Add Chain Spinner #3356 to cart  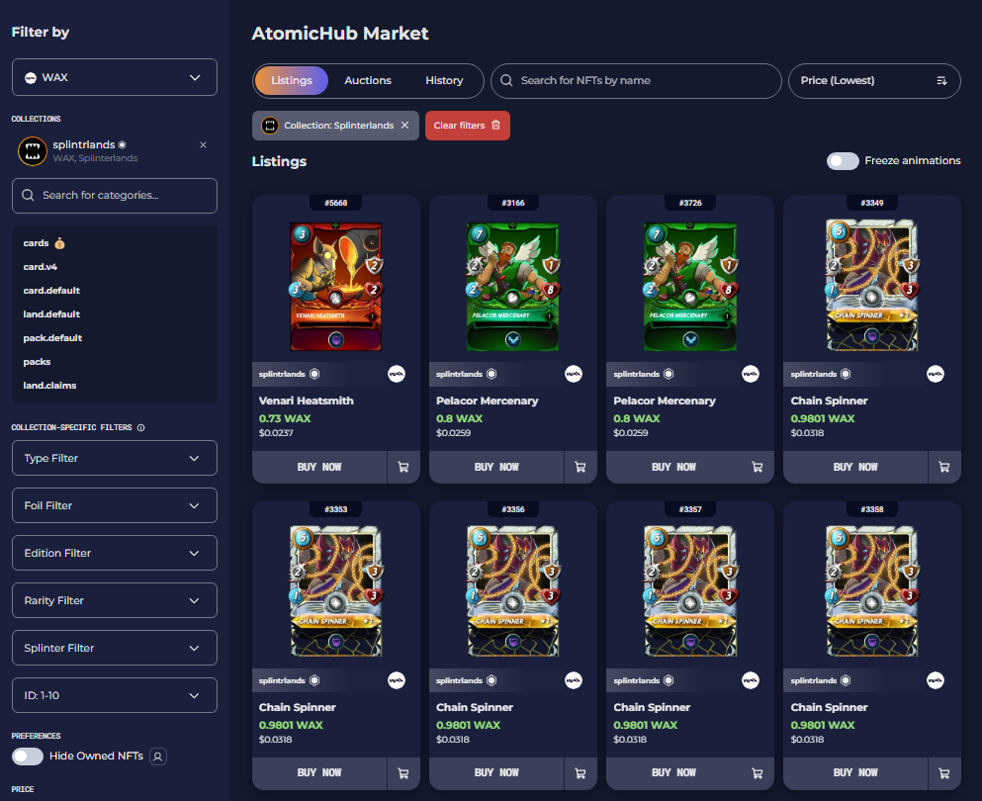580,773
